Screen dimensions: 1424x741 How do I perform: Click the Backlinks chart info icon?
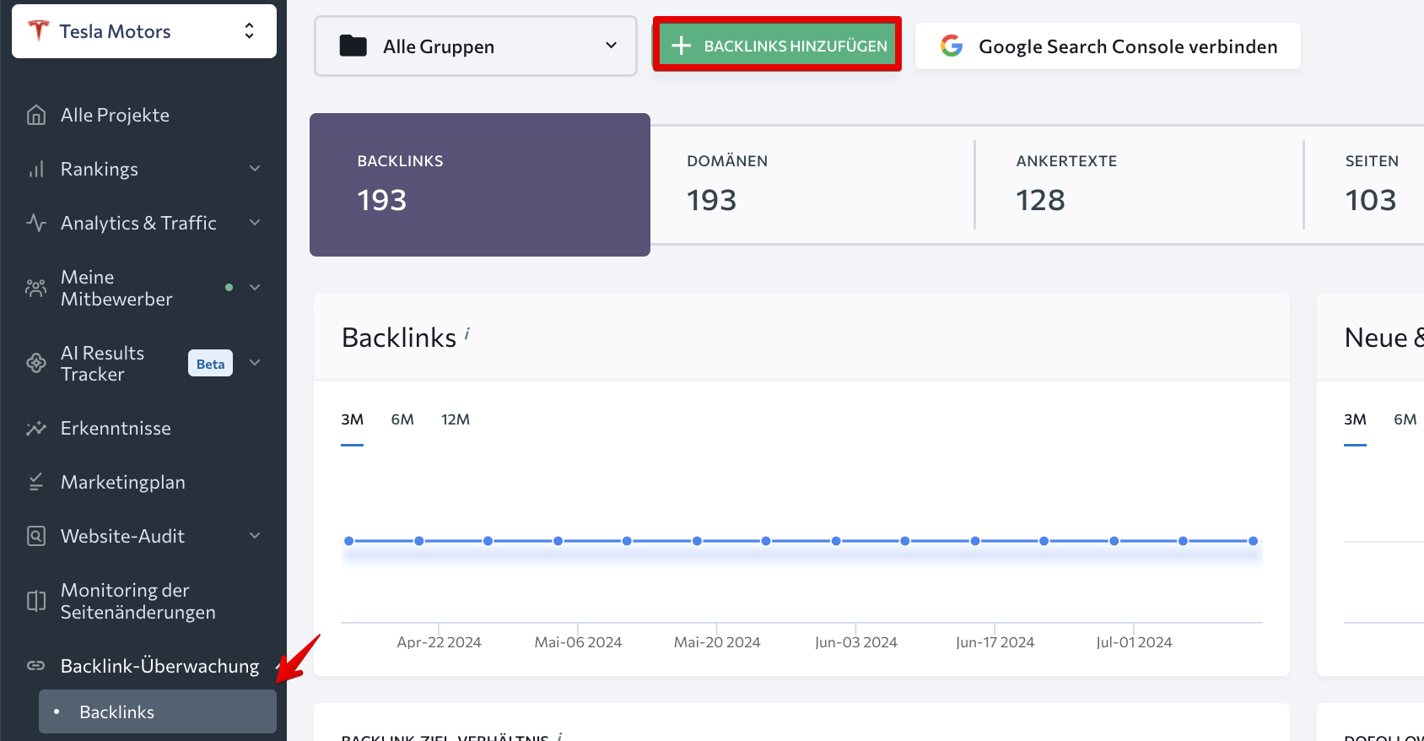[467, 334]
